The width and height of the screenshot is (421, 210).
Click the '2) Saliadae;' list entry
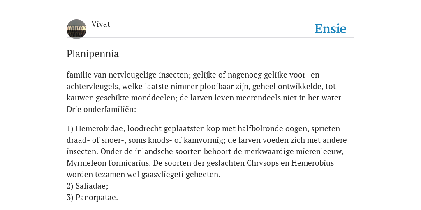88,186
